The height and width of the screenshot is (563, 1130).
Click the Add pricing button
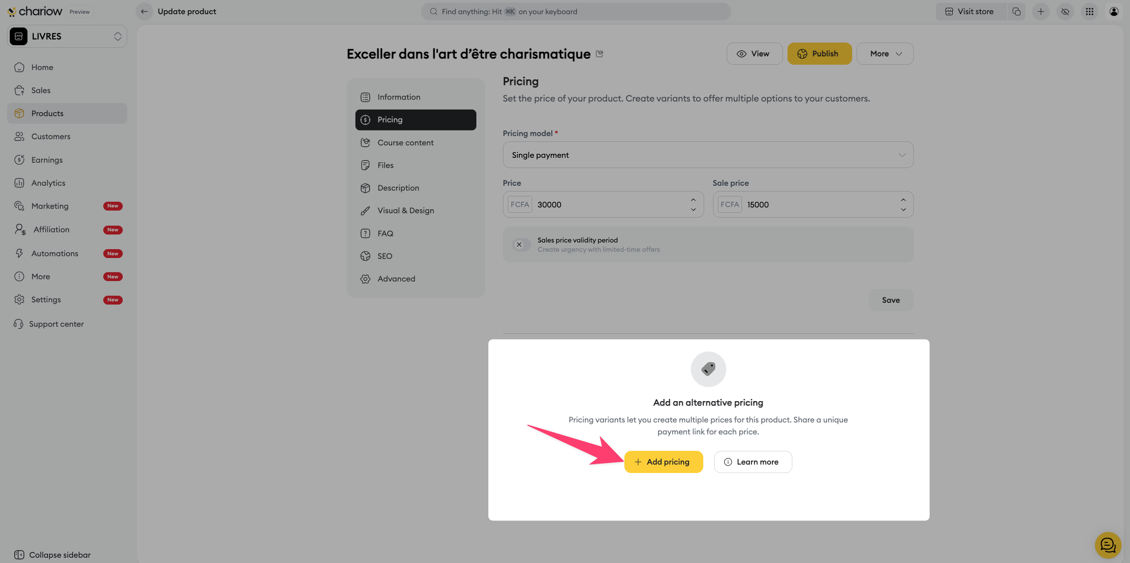click(663, 462)
